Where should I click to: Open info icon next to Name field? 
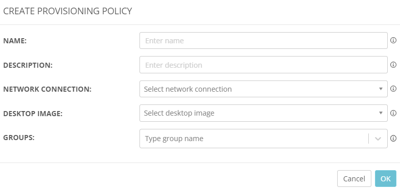tap(393, 40)
